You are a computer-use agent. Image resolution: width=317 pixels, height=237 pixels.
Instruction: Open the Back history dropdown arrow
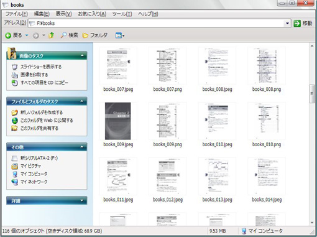pyautogui.click(x=27, y=35)
